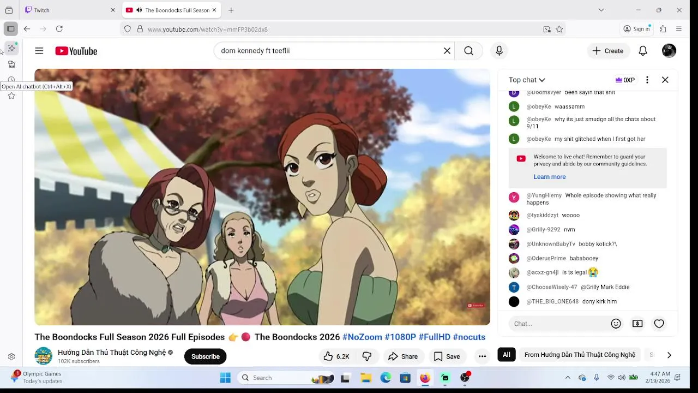This screenshot has width=698, height=393.
Task: Open bookmarks star in sidebar
Action: [x=11, y=96]
